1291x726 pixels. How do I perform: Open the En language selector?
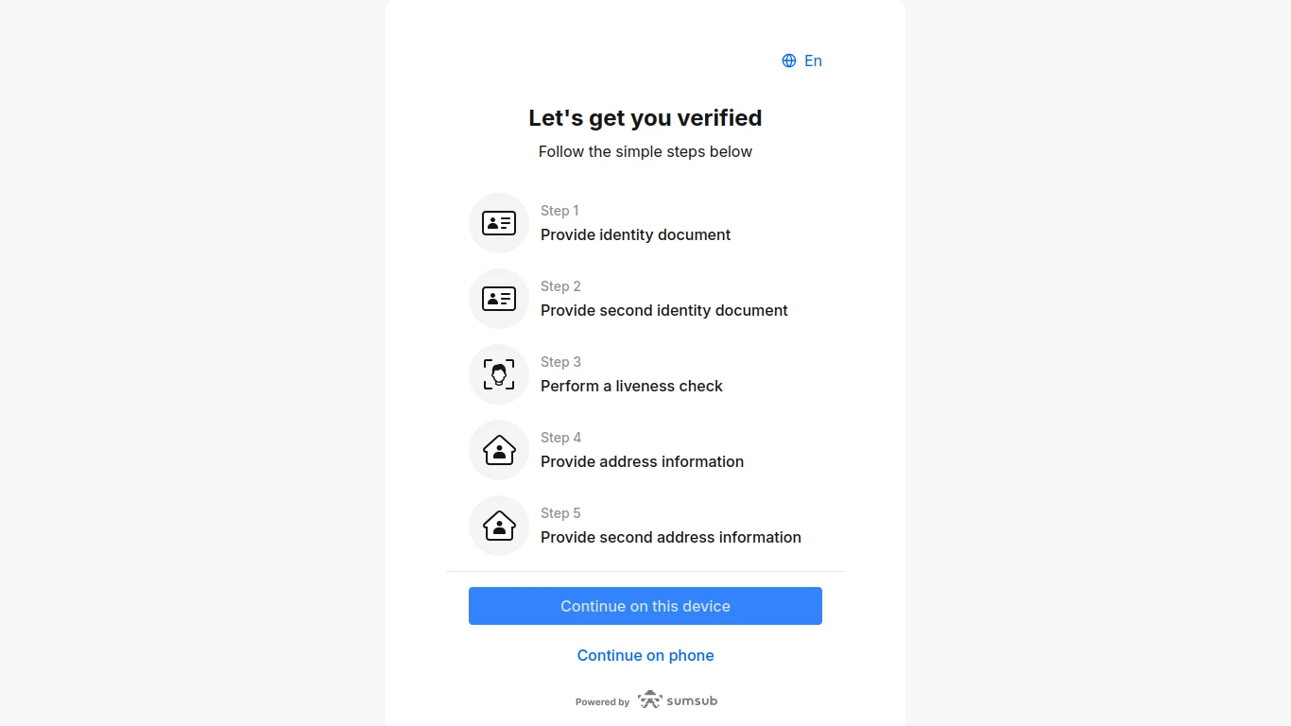click(x=802, y=60)
